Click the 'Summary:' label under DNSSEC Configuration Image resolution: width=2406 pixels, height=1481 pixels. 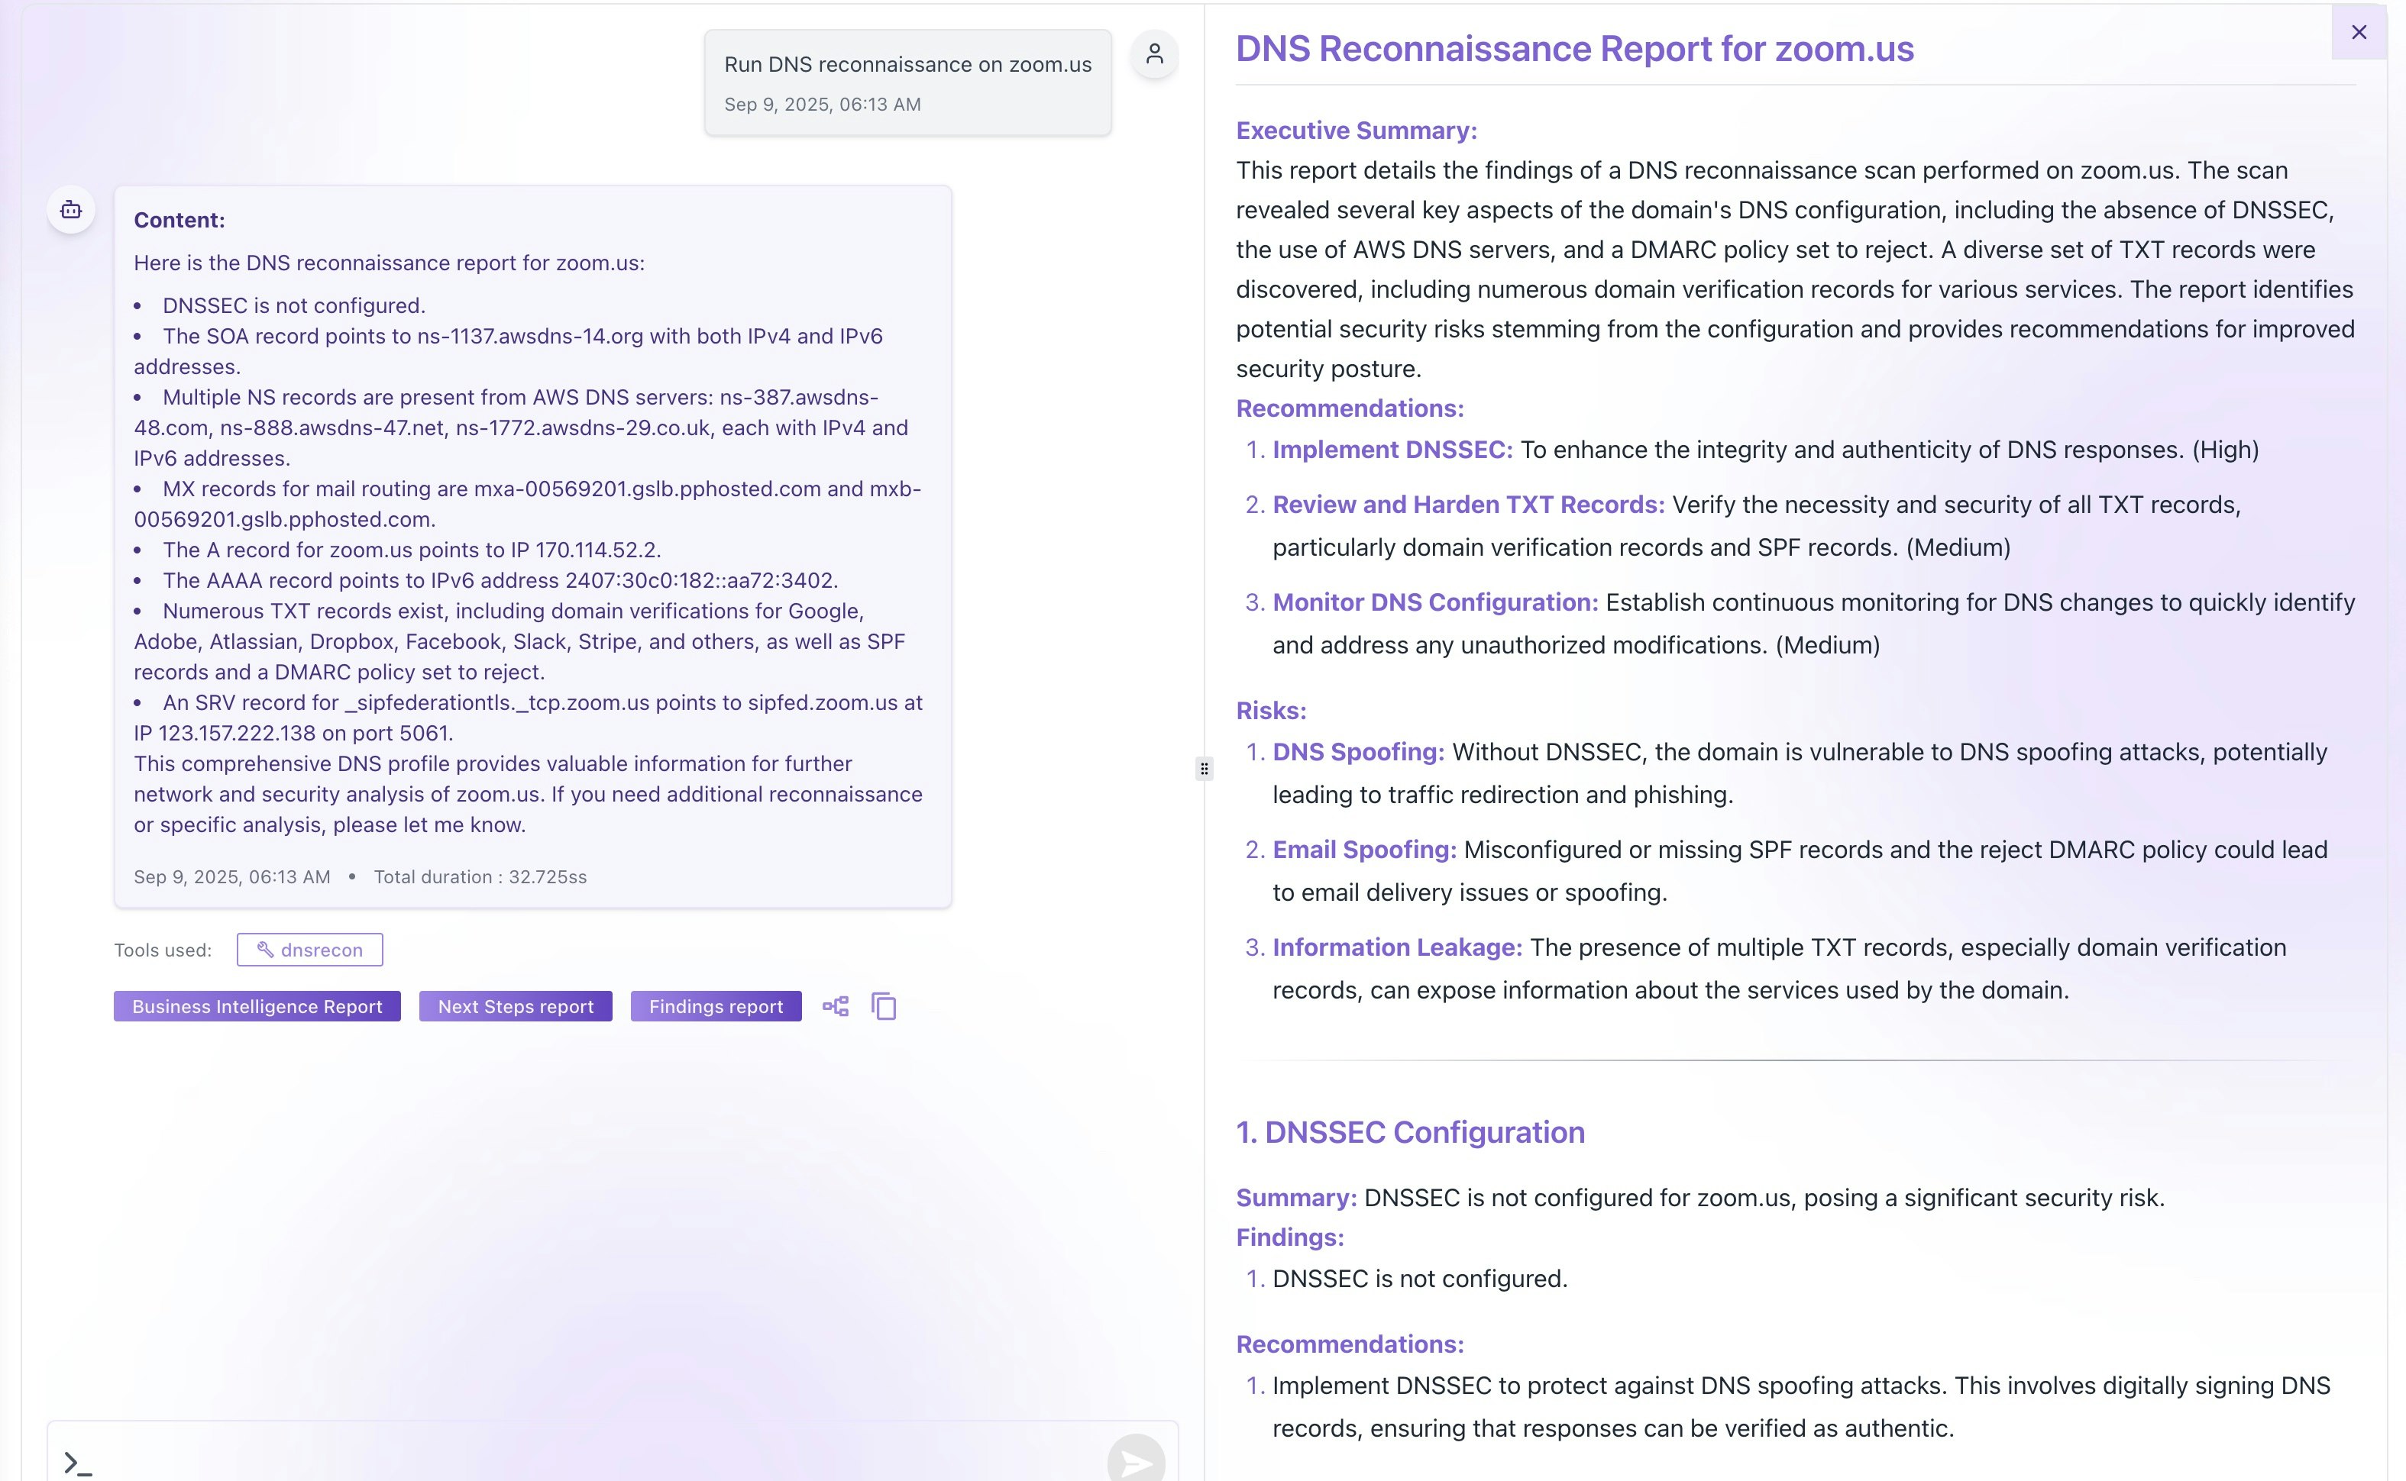click(x=1295, y=1198)
